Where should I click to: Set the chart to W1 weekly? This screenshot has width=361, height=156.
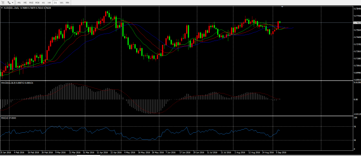[x=61, y=3]
